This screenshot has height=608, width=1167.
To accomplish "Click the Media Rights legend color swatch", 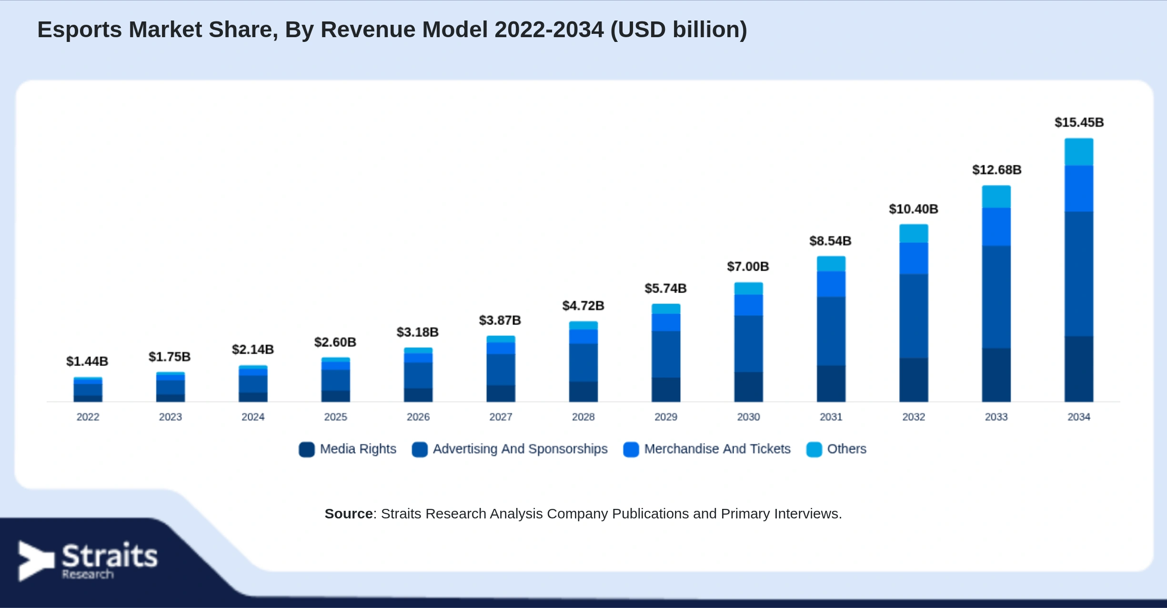I will [307, 449].
